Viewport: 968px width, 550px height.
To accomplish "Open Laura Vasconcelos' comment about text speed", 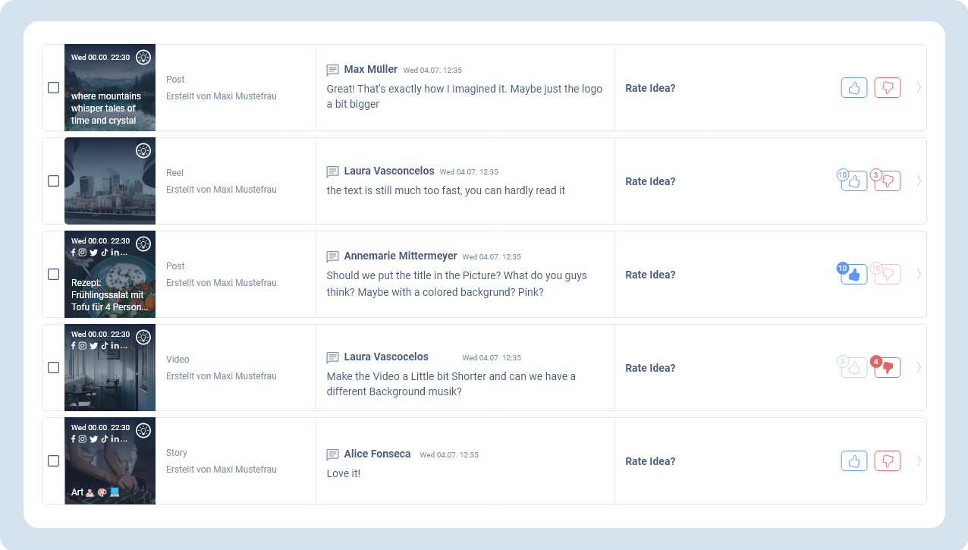I will click(445, 190).
